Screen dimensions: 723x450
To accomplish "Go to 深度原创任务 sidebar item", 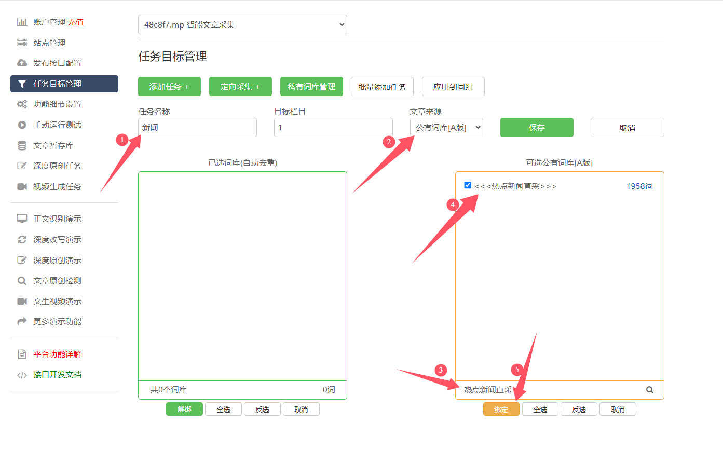I will [57, 166].
